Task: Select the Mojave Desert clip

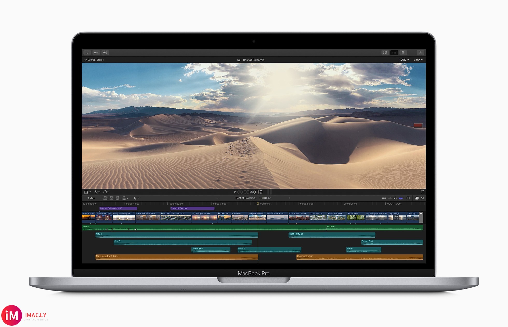Action: [x=258, y=218]
